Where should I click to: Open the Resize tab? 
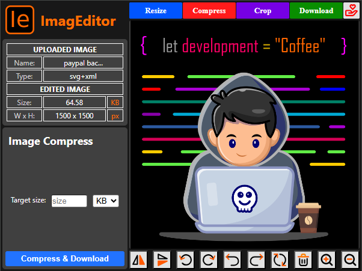click(x=156, y=11)
